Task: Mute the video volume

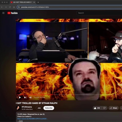Action: tap(30, 97)
